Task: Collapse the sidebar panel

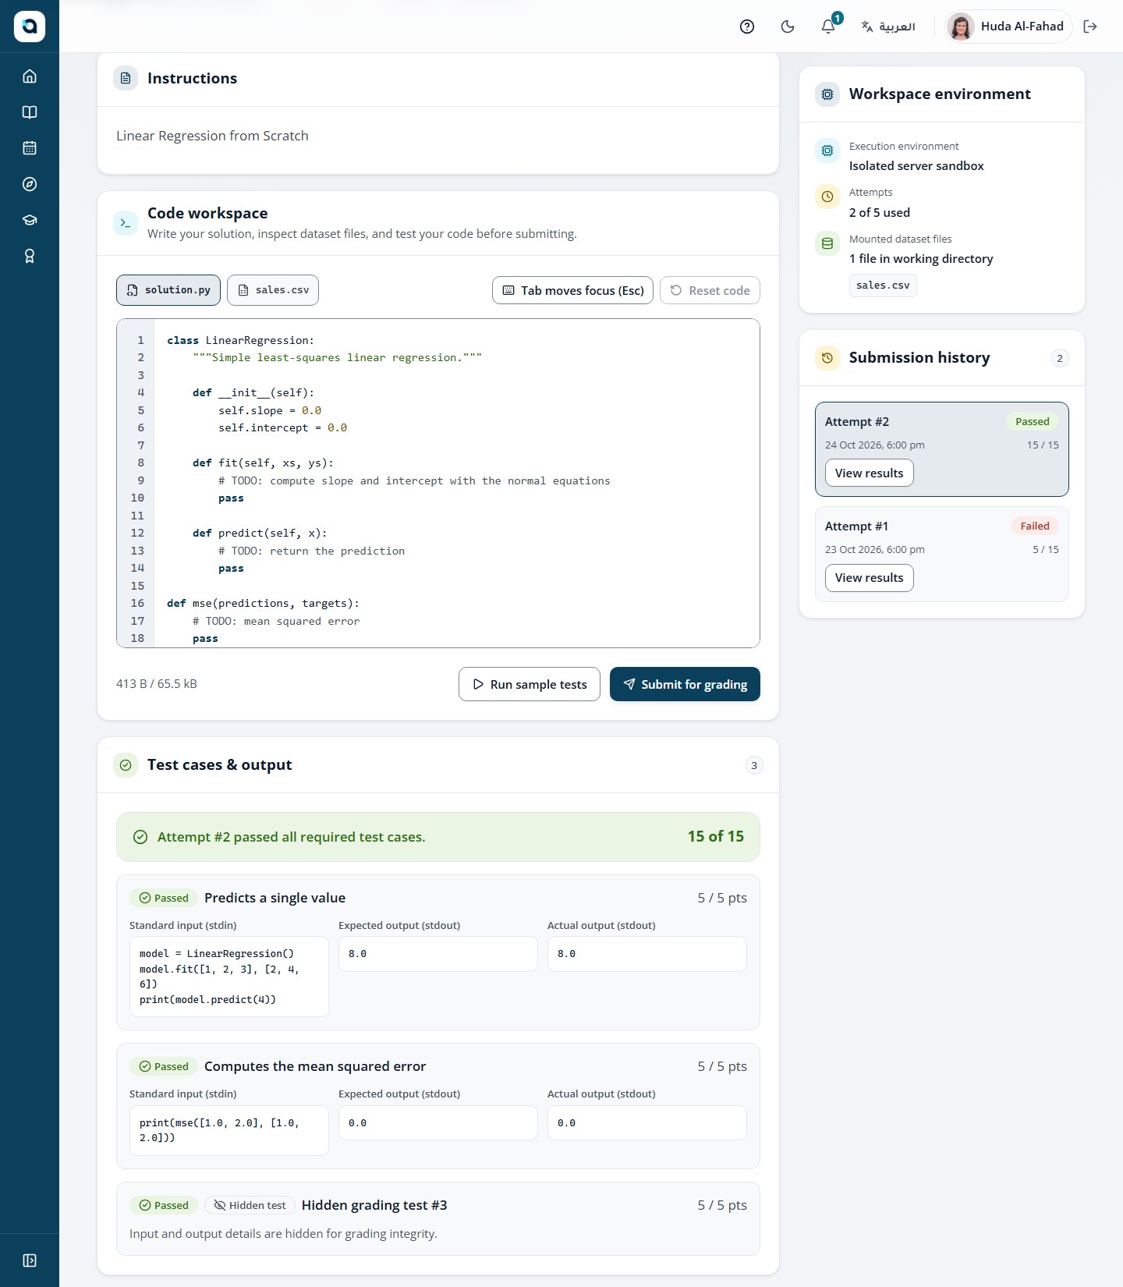Action: point(30,1260)
